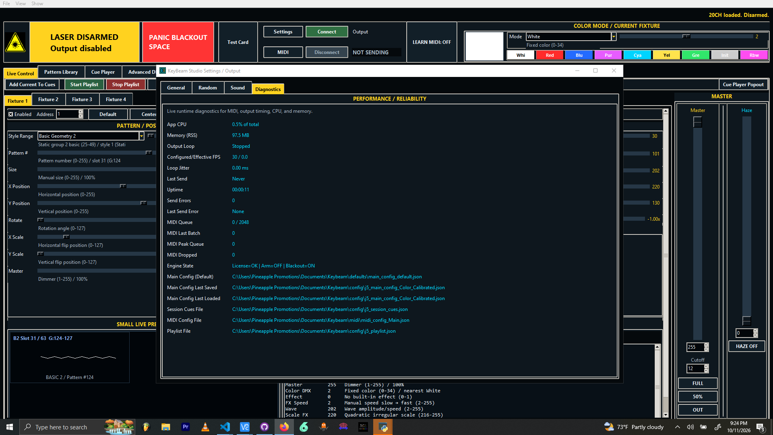Toggle the HAZE OFF button
The image size is (773, 435).
pyautogui.click(x=746, y=346)
